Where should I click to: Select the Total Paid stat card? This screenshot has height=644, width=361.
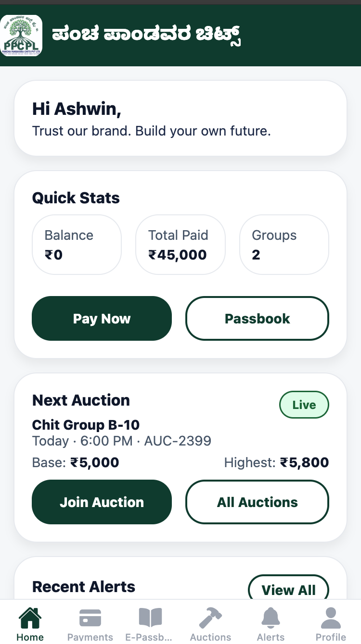180,245
